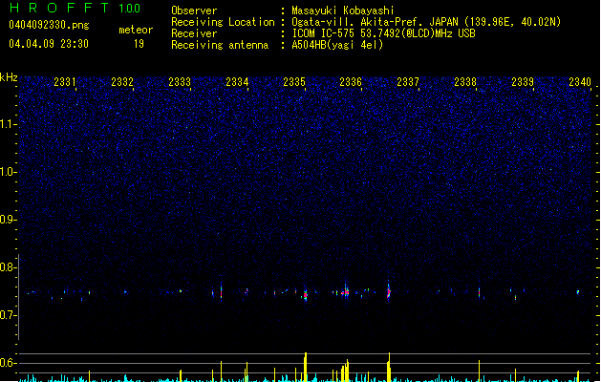This screenshot has height=382, width=601.
Task: Select antenna value A504HB(yagi 4el)
Action: click(x=337, y=45)
